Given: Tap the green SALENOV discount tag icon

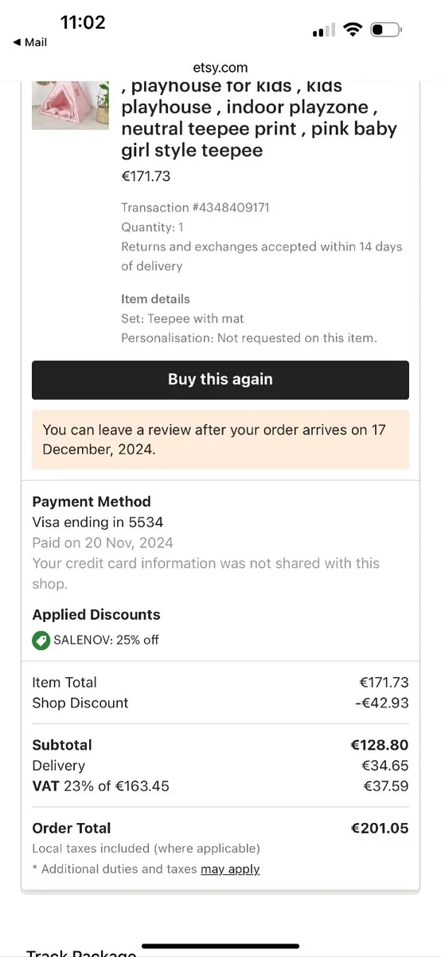Looking at the screenshot, I should point(41,640).
